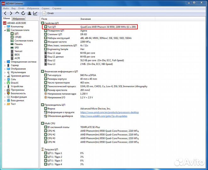Viewport: 208px width, 170px height.
Task: Expand the Сервер tree node
Action: click(x=5, y=65)
